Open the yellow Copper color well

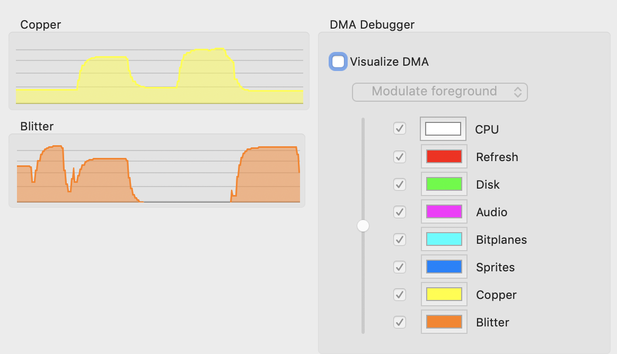(444, 294)
